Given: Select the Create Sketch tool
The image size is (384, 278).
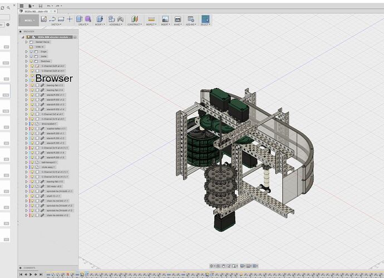Looking at the screenshot, I should point(44,19).
